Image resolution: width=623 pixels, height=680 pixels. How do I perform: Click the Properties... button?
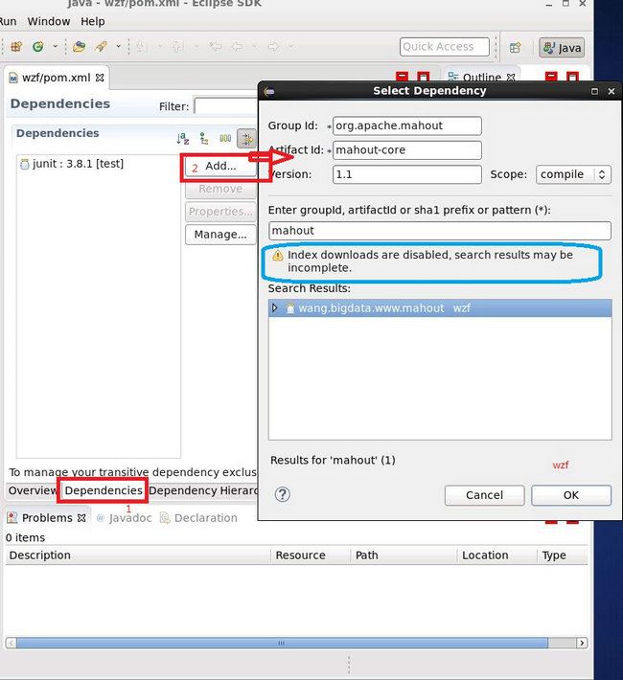[220, 212]
